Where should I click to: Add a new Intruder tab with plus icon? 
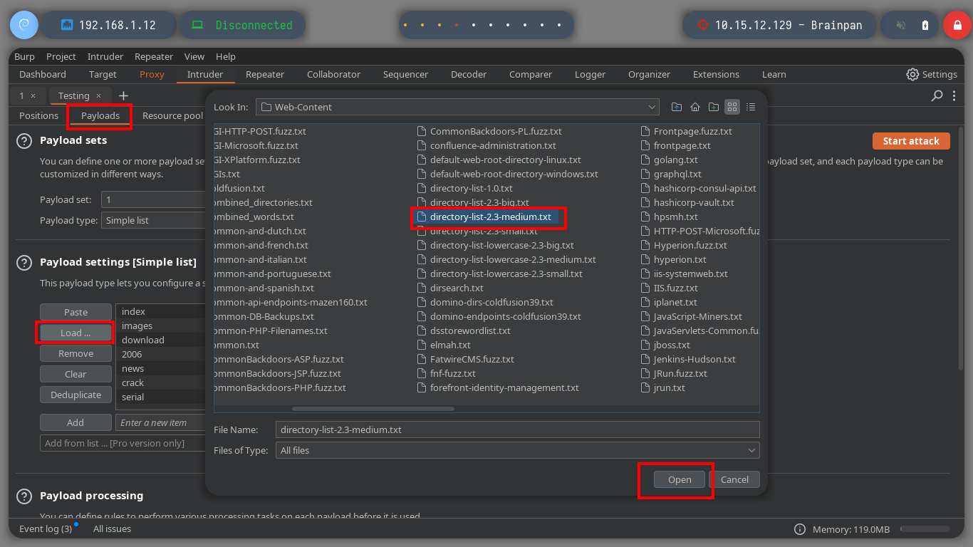pyautogui.click(x=123, y=95)
